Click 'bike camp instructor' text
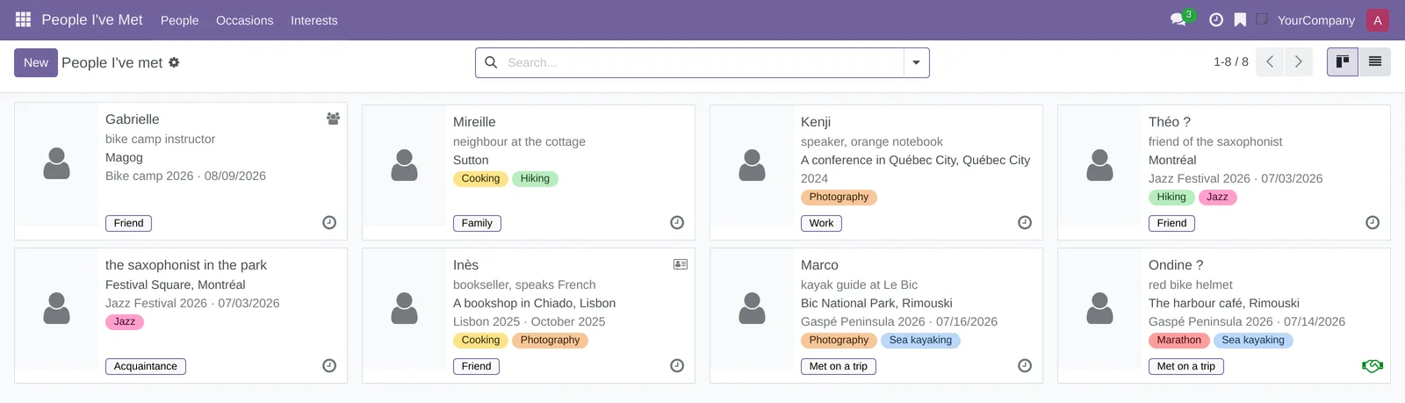 (160, 139)
